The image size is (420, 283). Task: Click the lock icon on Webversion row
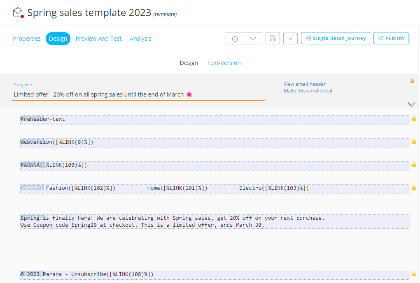[x=414, y=142]
